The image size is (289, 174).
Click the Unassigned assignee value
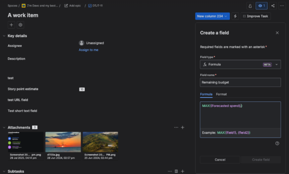point(92,43)
